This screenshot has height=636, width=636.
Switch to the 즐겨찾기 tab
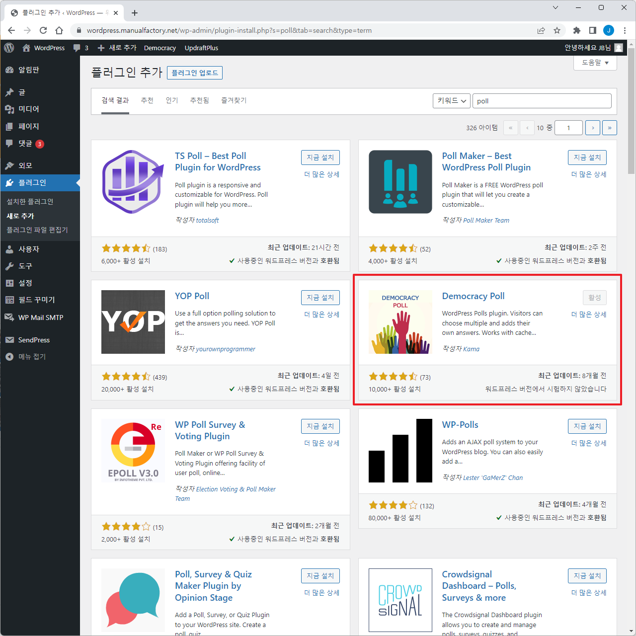click(234, 100)
